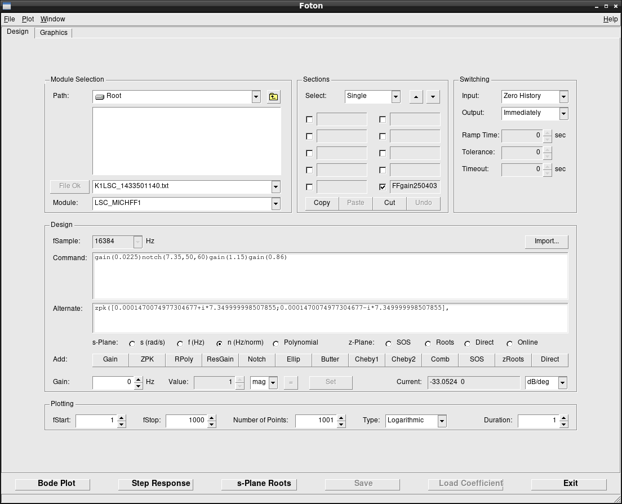The image size is (622, 504).
Task: Decrease fStop value with down arrow
Action: click(212, 424)
